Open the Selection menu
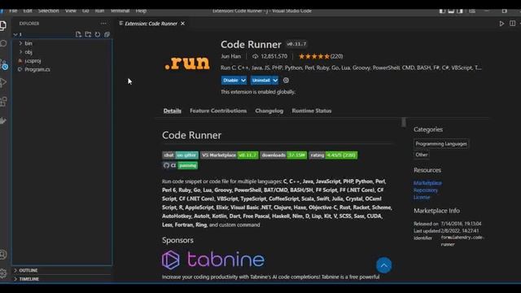Image resolution: width=521 pixels, height=293 pixels. (x=48, y=11)
